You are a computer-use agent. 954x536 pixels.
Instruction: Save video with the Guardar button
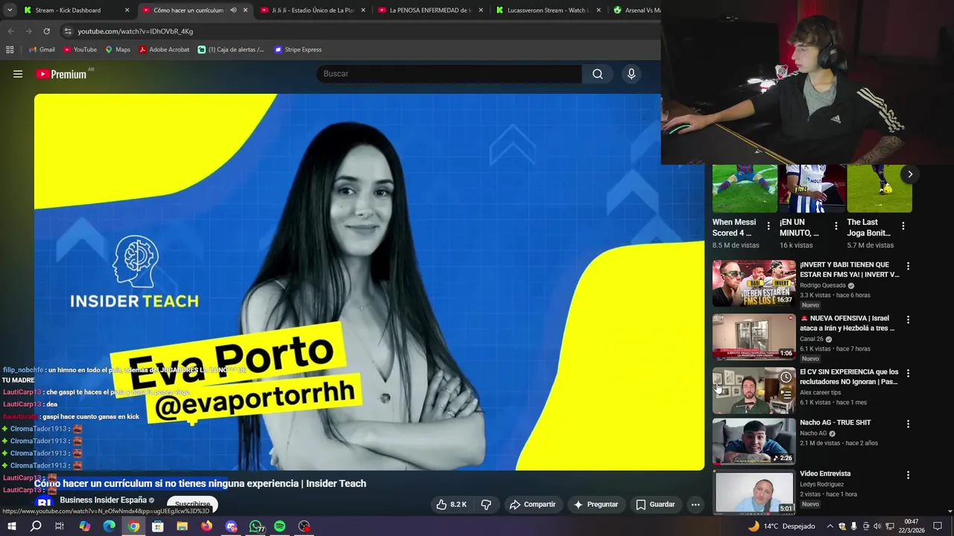pos(656,504)
